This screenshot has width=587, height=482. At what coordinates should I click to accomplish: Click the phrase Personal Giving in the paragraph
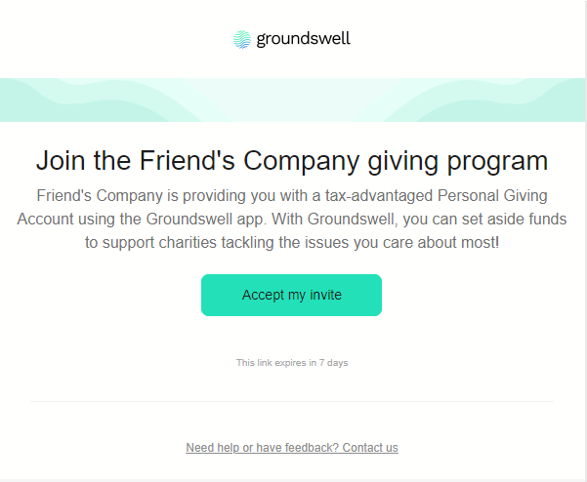click(492, 196)
